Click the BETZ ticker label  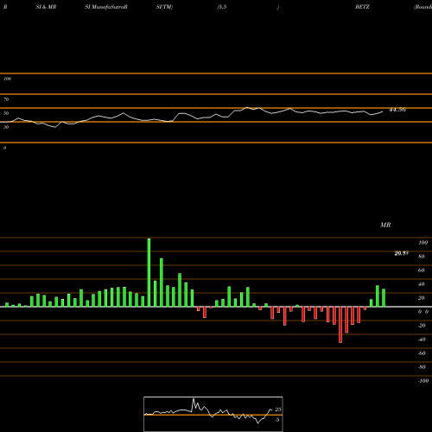click(x=362, y=7)
